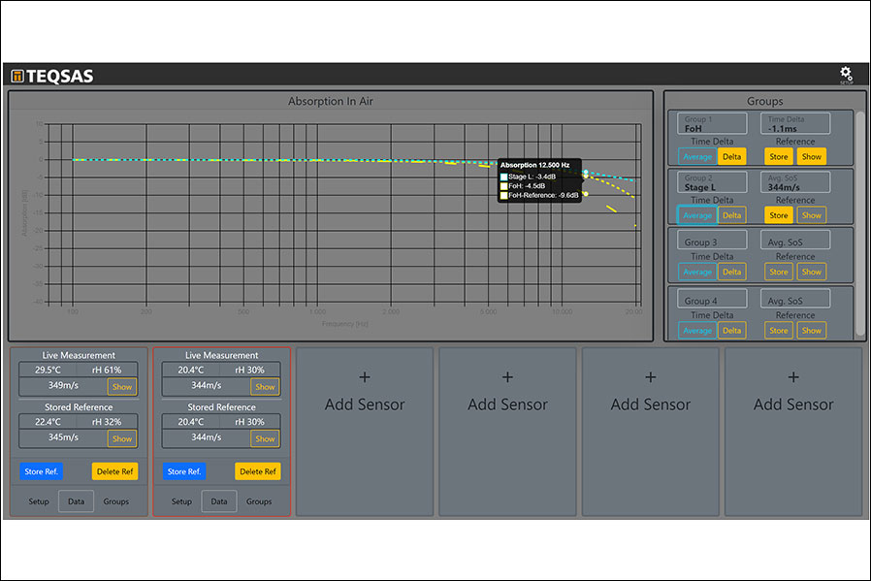
Task: Click the Group 3 name field
Action: [x=712, y=241]
